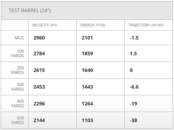This screenshot has height=130, width=174.
Task: Click the 100 YARDS row label
Action: click(x=18, y=53)
